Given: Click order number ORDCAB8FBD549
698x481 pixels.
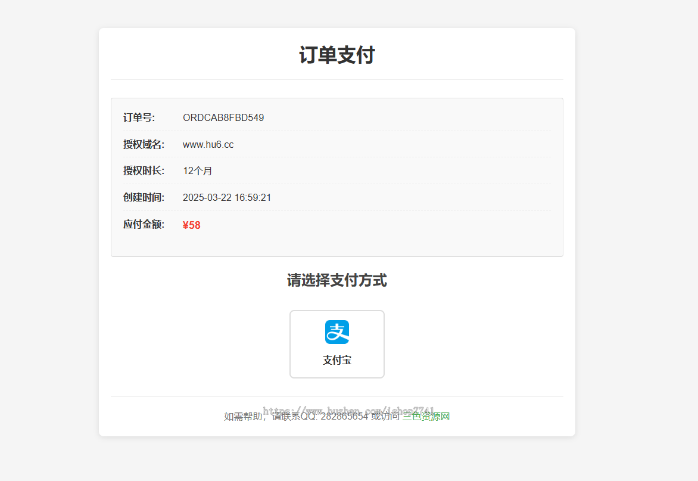Looking at the screenshot, I should tap(223, 117).
